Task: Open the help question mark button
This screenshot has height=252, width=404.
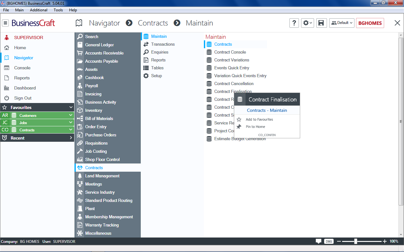Action: click(294, 23)
